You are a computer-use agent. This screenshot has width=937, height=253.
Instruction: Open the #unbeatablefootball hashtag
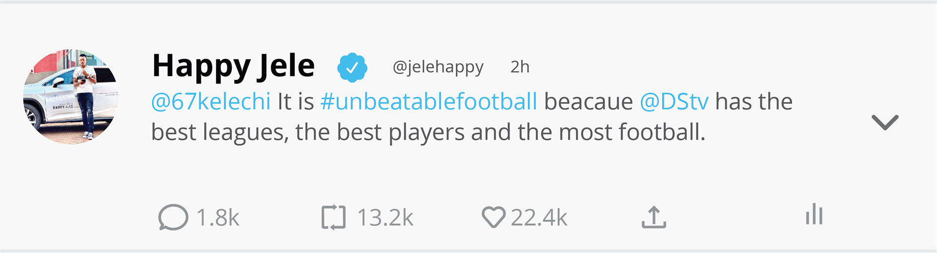pyautogui.click(x=428, y=102)
